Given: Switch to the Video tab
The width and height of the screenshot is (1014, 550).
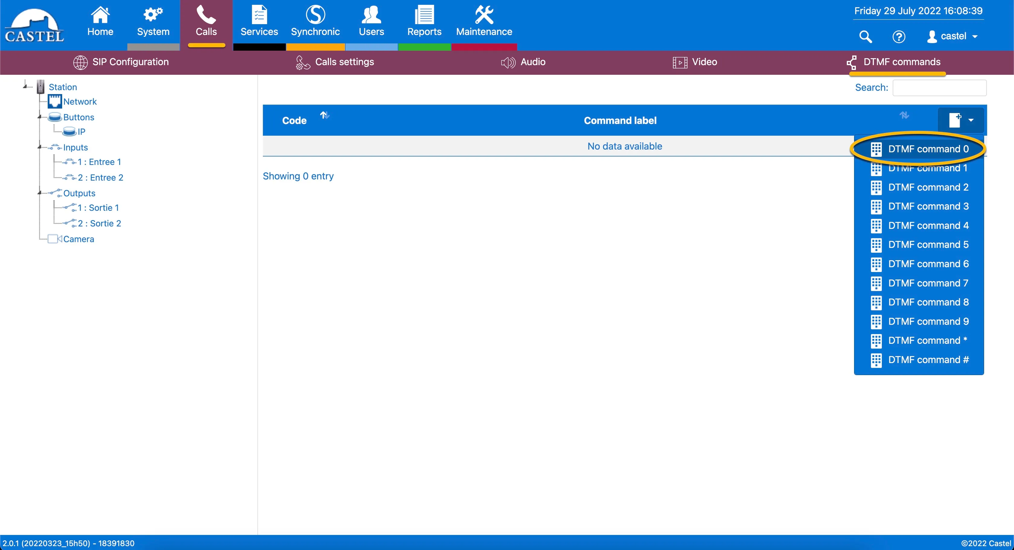Looking at the screenshot, I should 695,62.
